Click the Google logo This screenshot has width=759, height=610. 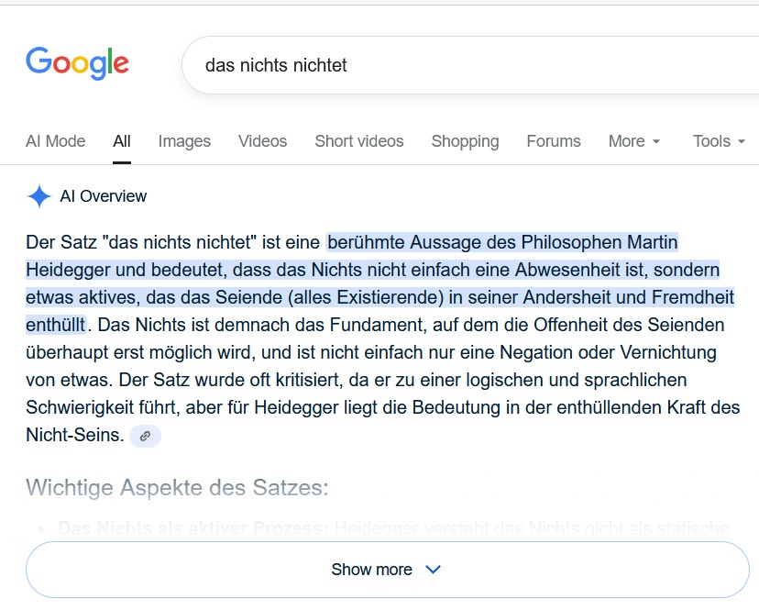tap(77, 62)
